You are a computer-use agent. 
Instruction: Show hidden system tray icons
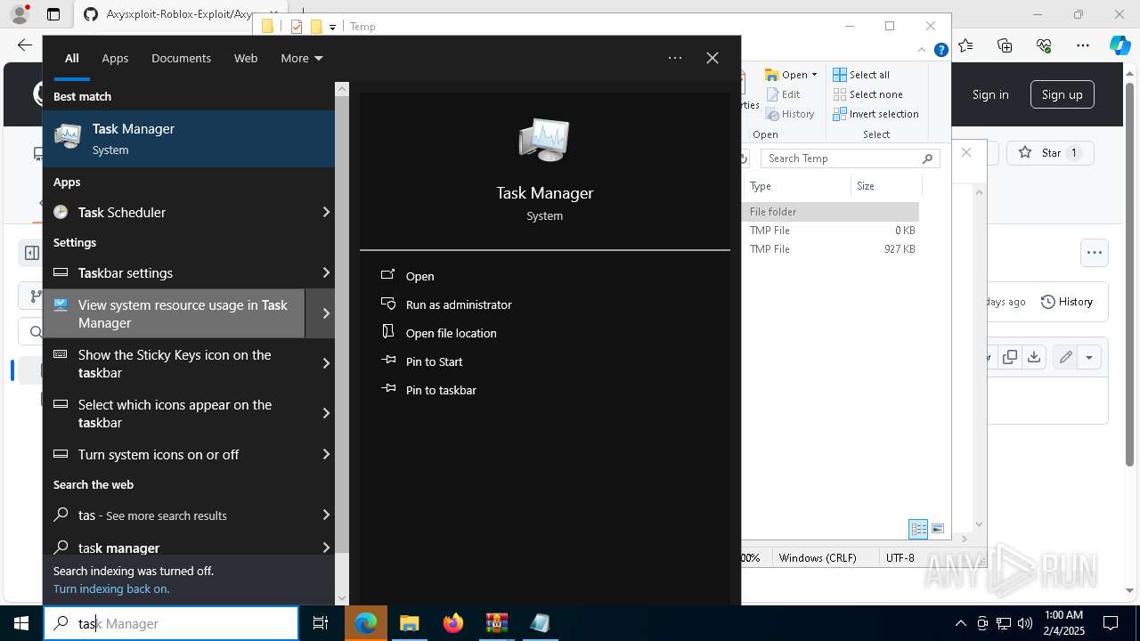click(960, 623)
